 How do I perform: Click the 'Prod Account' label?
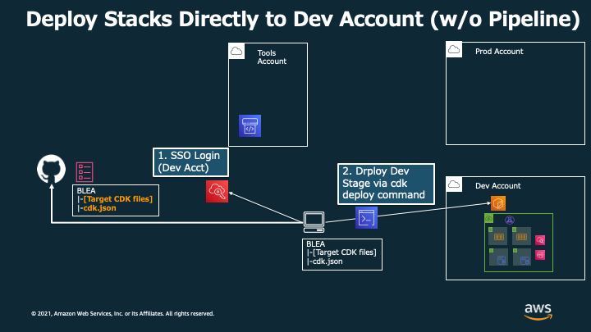(499, 52)
